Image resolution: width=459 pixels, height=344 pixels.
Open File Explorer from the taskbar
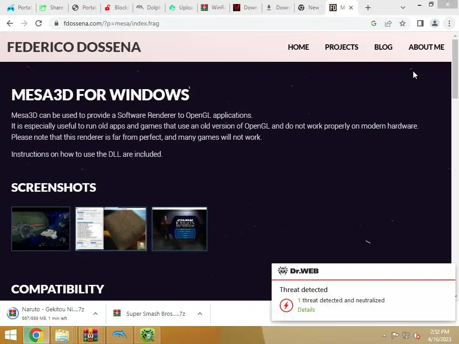coord(62,335)
